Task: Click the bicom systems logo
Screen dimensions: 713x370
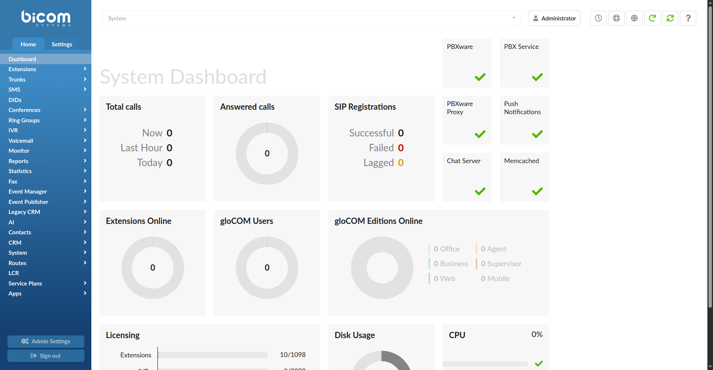Action: click(x=46, y=18)
